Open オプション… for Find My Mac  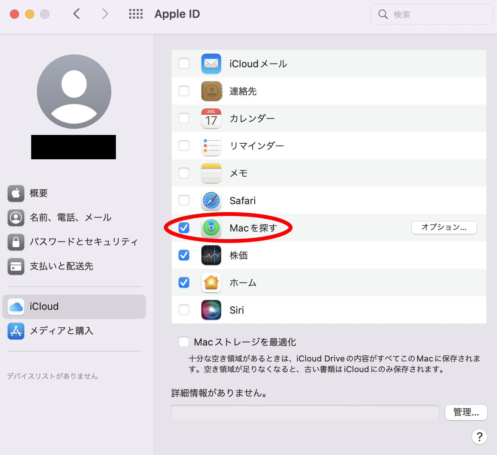pos(444,228)
